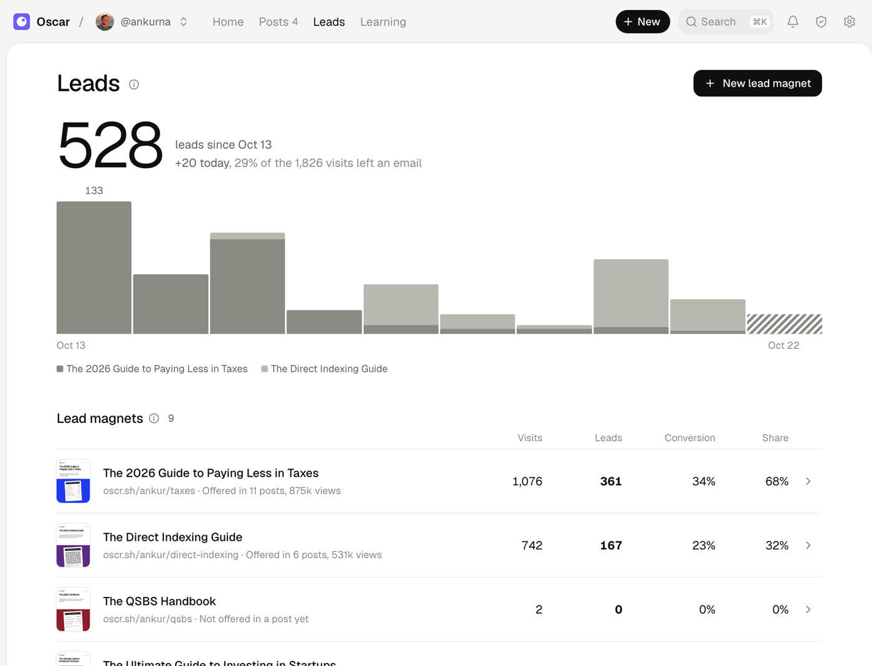This screenshot has width=872, height=666.
Task: Expand the @ankurna account switcher chevron
Action: click(x=184, y=22)
